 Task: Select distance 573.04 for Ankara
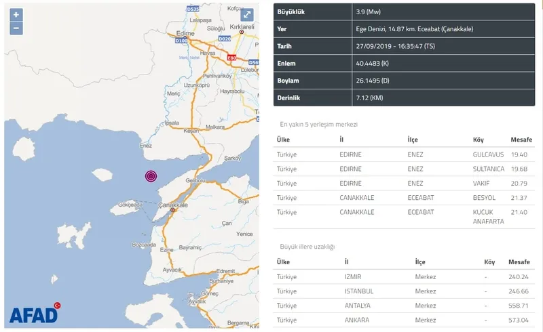(x=519, y=320)
